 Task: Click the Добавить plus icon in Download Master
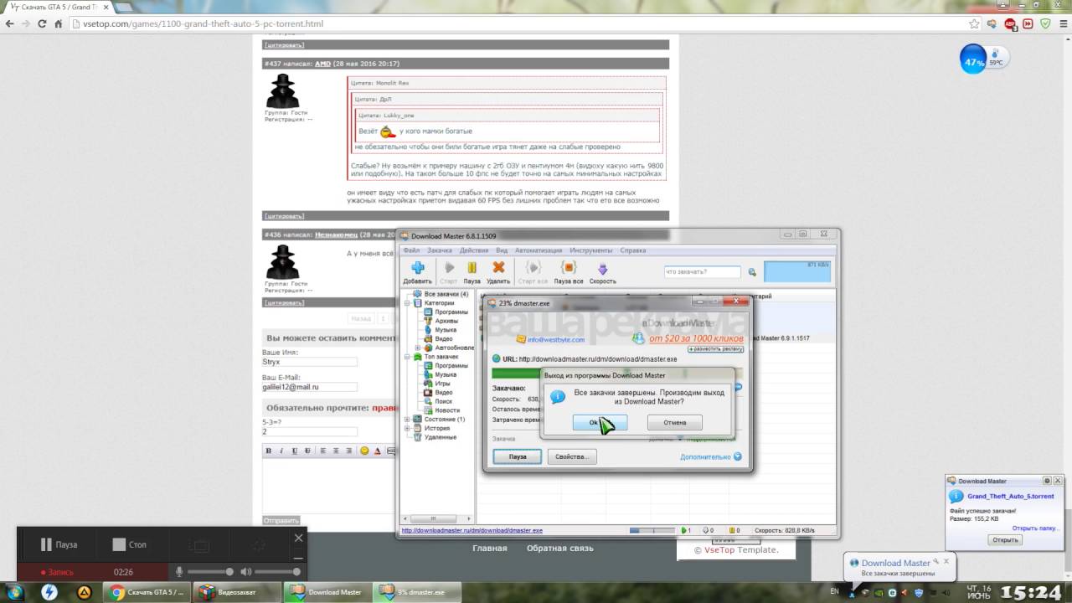click(x=417, y=268)
